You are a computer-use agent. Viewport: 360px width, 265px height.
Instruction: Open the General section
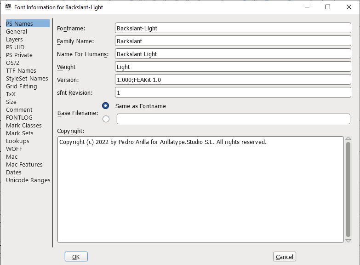coord(17,32)
